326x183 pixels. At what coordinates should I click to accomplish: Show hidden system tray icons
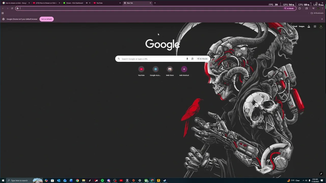(x=303, y=180)
